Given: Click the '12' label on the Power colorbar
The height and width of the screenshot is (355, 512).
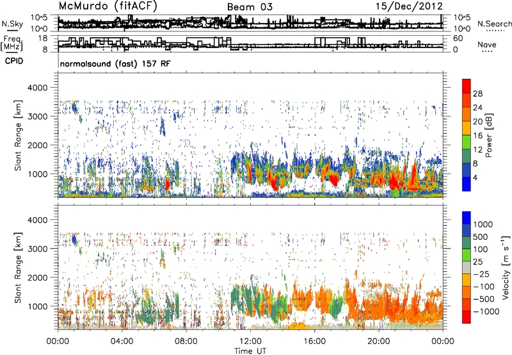Looking at the screenshot, I should [x=477, y=150].
